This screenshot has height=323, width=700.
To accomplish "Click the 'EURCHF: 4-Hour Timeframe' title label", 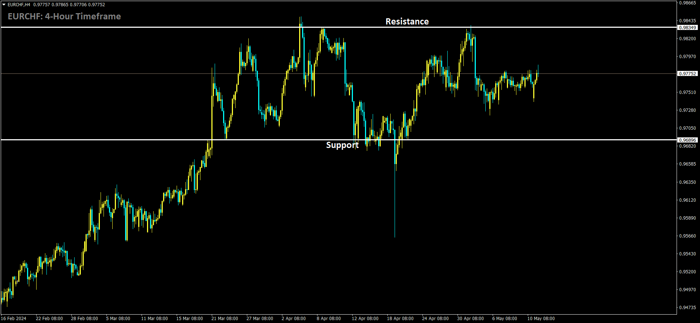I will [x=64, y=16].
